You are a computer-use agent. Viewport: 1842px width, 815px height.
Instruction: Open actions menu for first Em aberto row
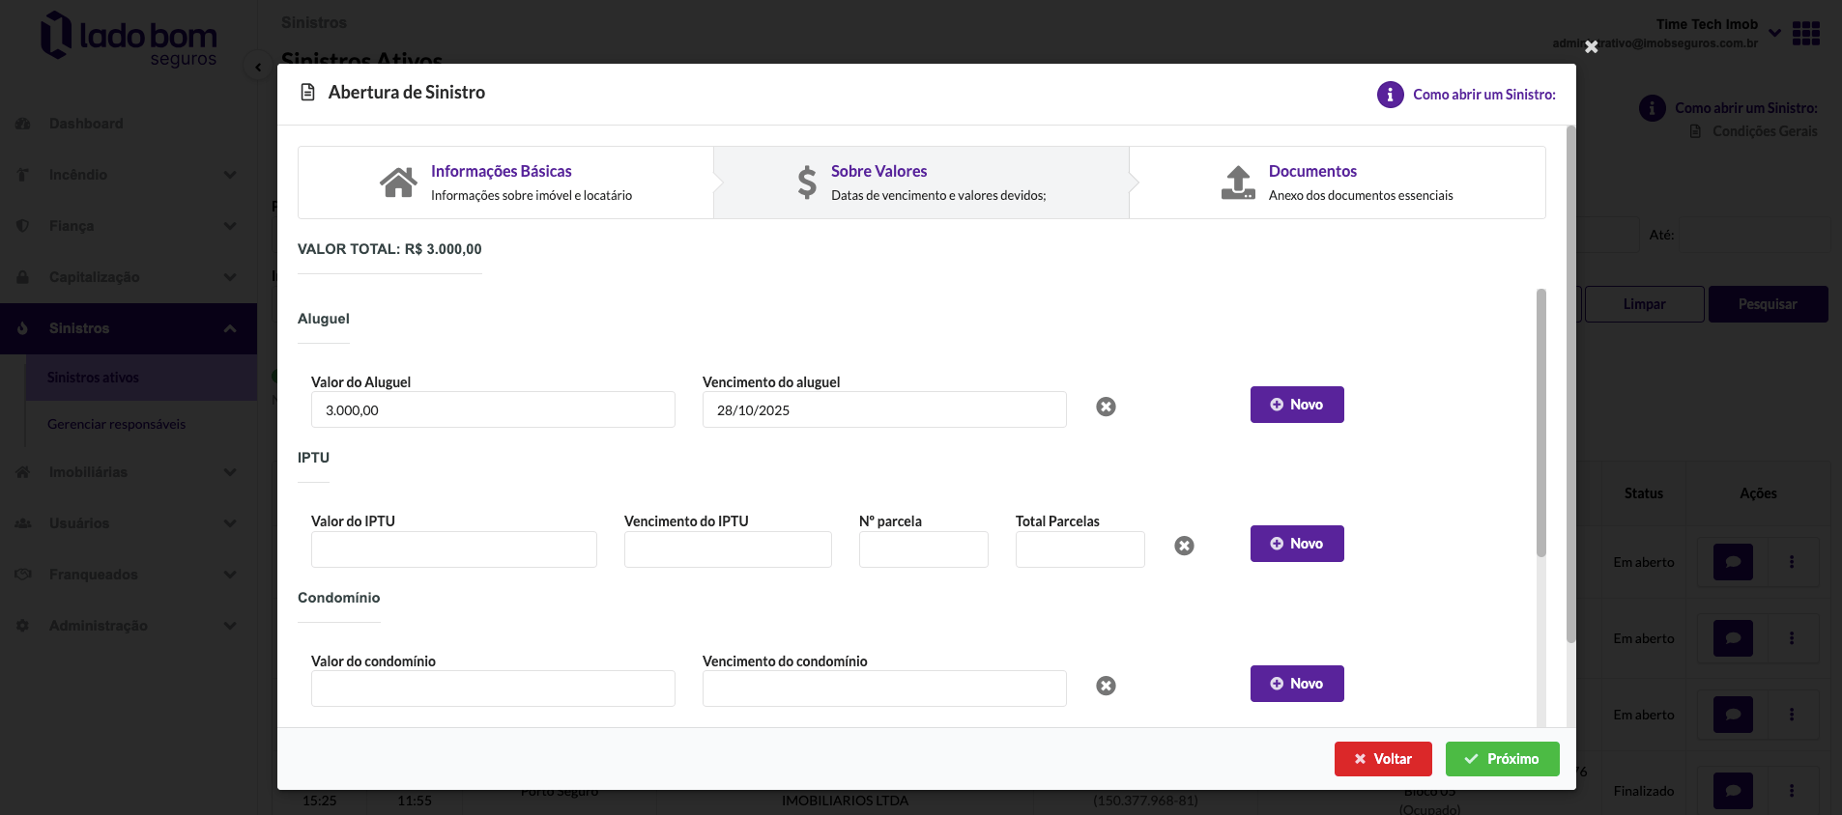point(1792,562)
